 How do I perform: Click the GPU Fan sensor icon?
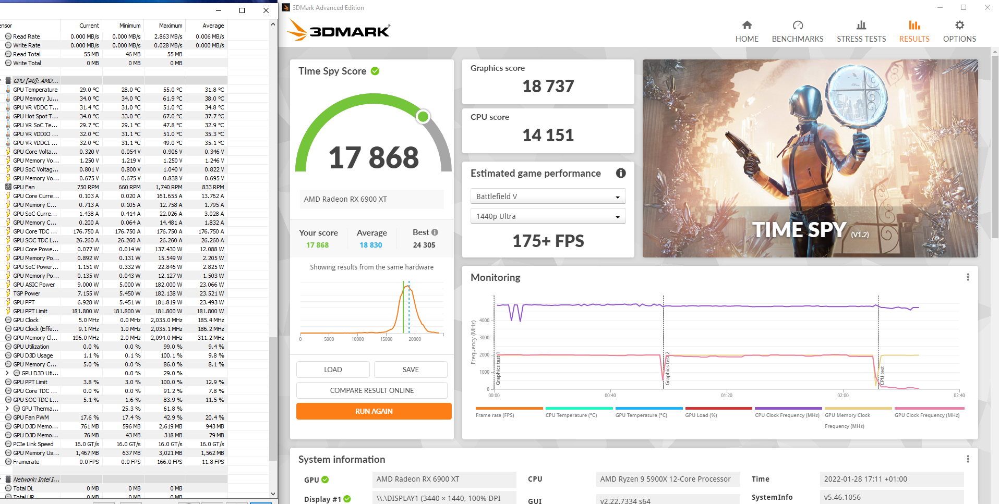(x=8, y=187)
